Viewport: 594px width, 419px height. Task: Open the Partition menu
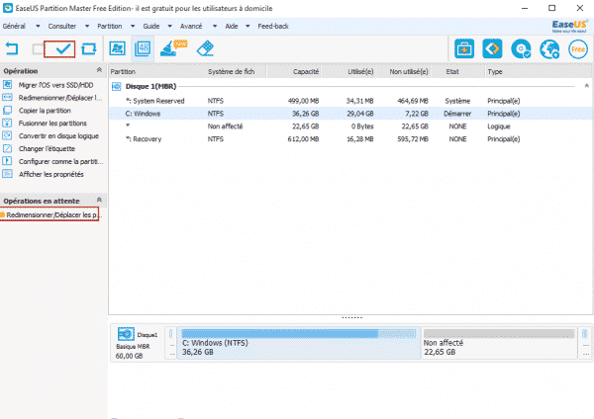[x=110, y=26]
